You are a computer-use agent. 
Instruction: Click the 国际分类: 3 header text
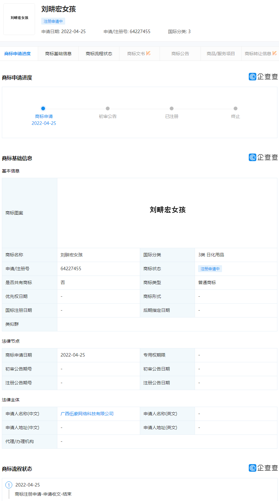[179, 32]
